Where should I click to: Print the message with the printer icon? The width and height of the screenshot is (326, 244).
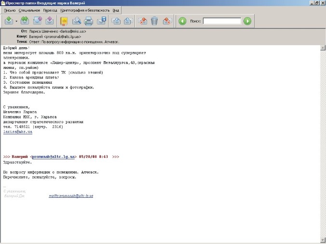point(89,21)
